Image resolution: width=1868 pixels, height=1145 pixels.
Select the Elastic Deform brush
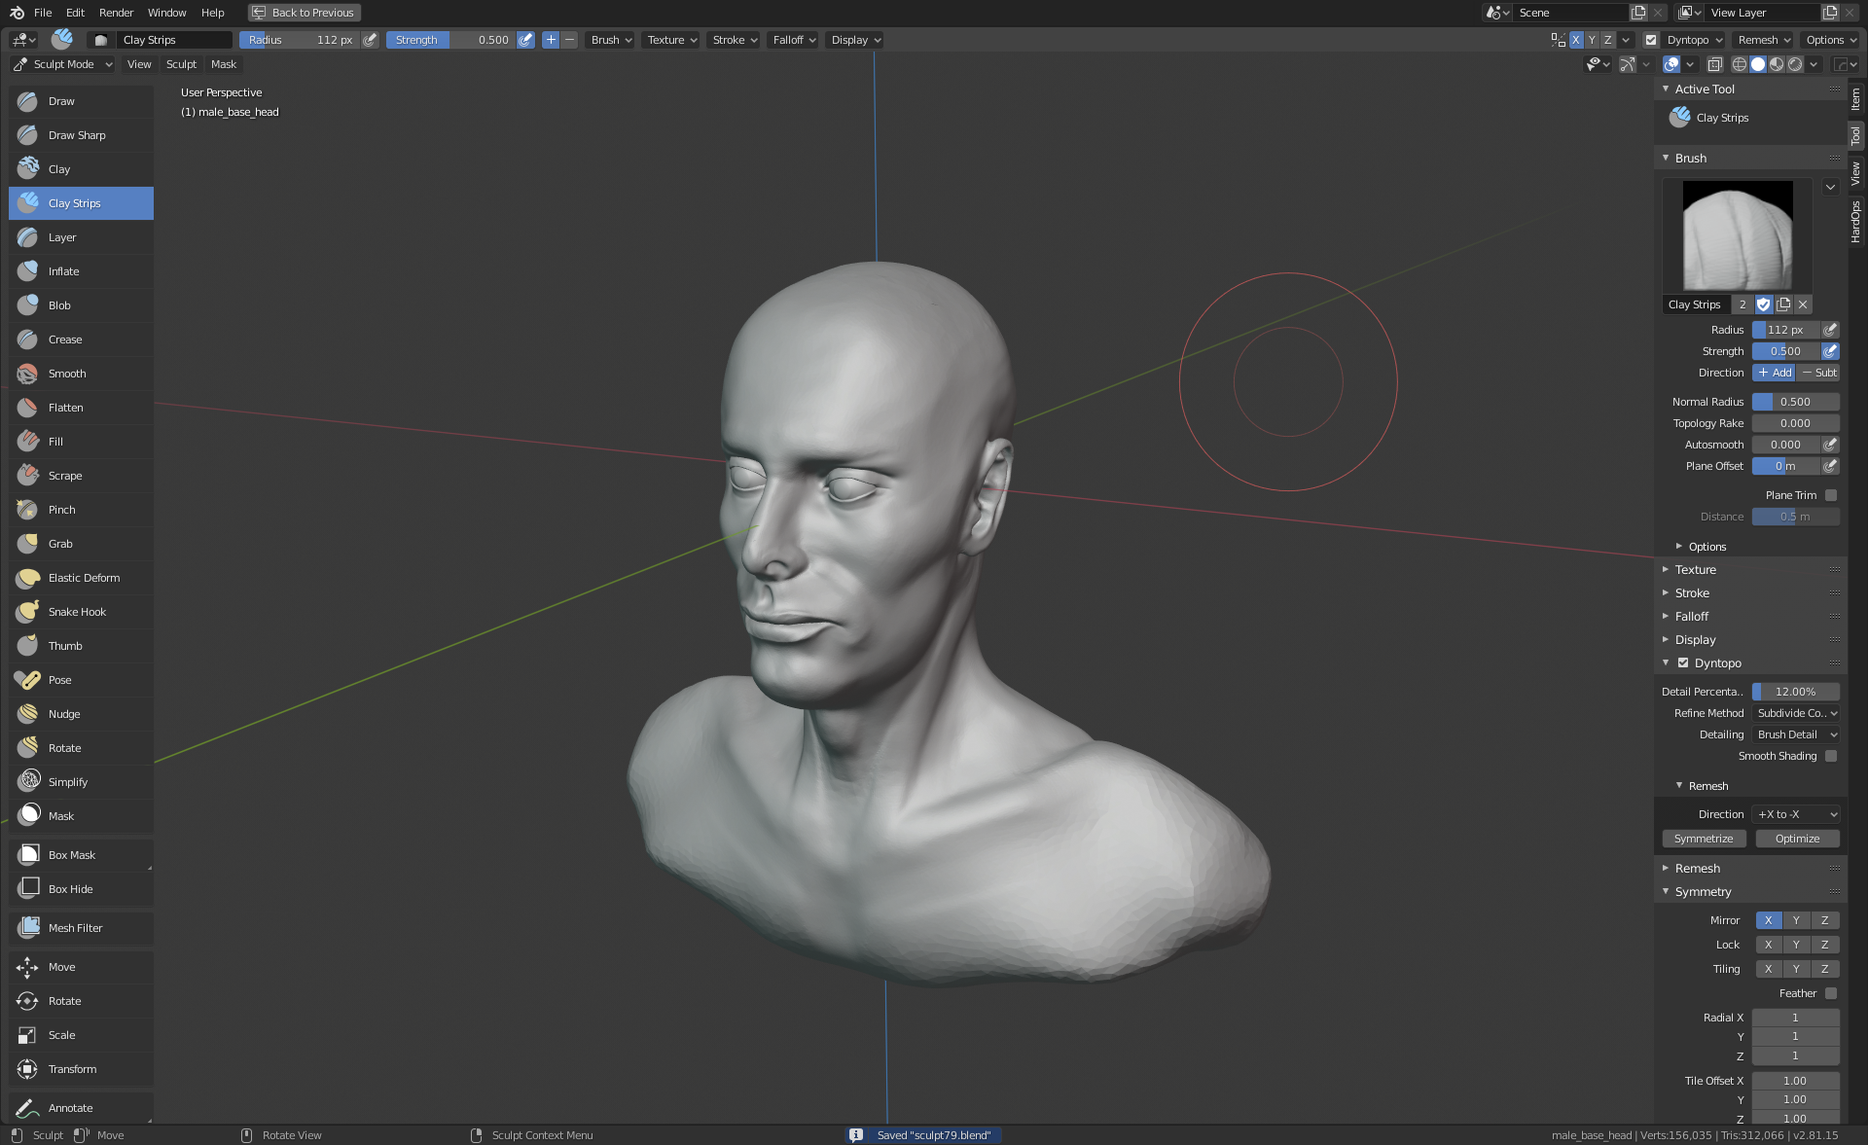(x=84, y=578)
